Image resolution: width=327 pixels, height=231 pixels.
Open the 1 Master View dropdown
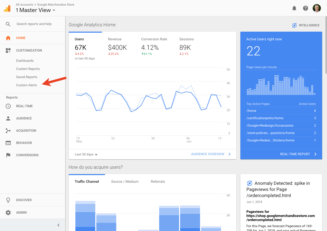[x=36, y=10]
